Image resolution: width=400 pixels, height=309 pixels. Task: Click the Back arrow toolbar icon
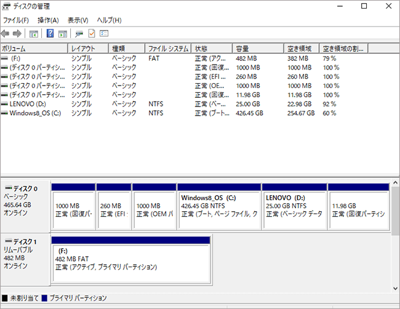pyautogui.click(x=5, y=33)
